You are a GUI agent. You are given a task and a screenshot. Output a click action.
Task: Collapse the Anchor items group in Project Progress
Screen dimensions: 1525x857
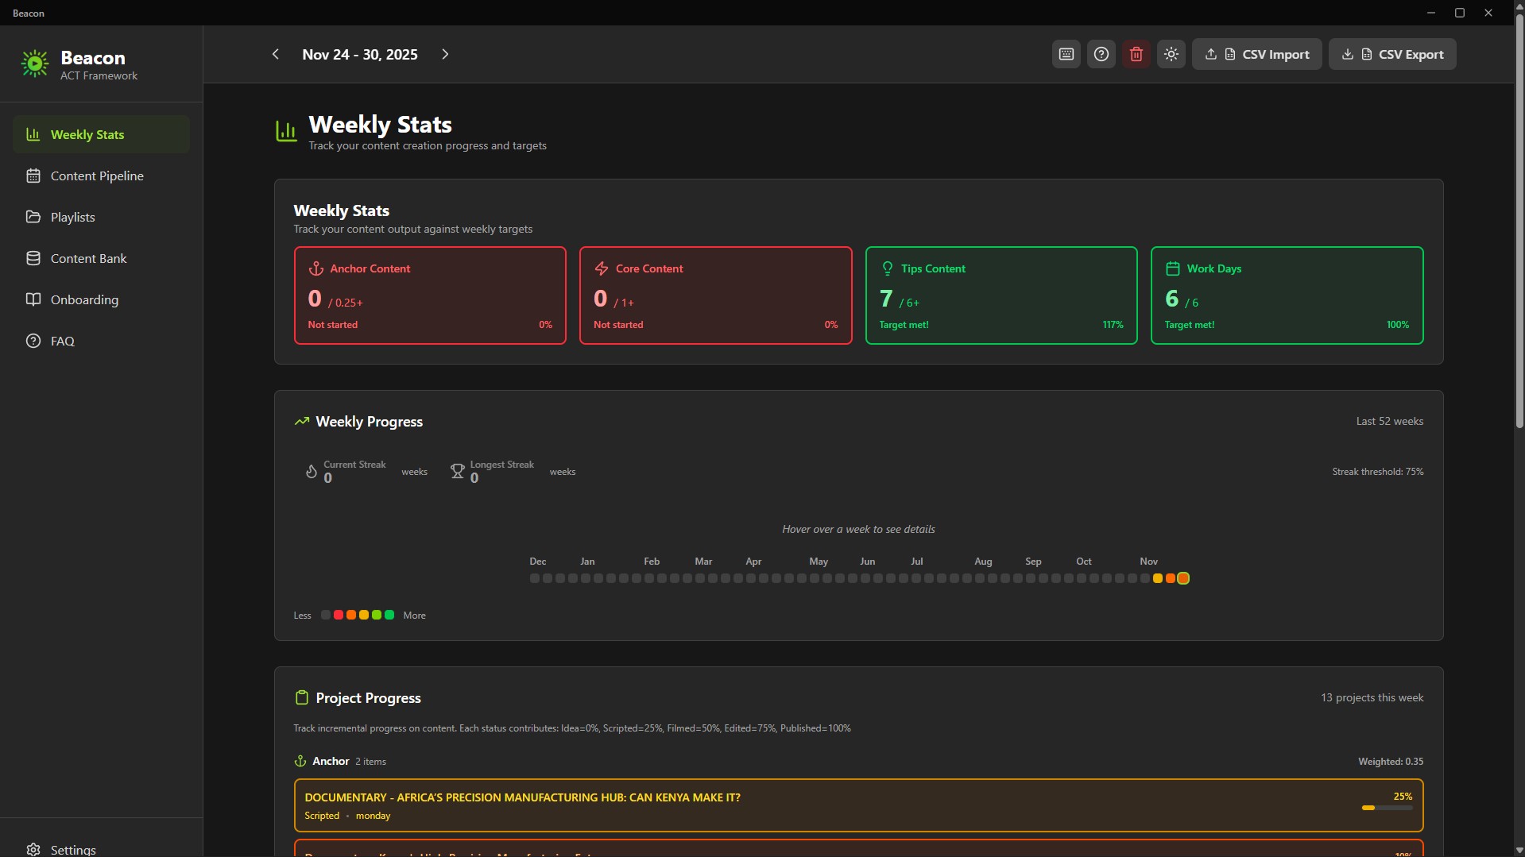[x=331, y=761]
